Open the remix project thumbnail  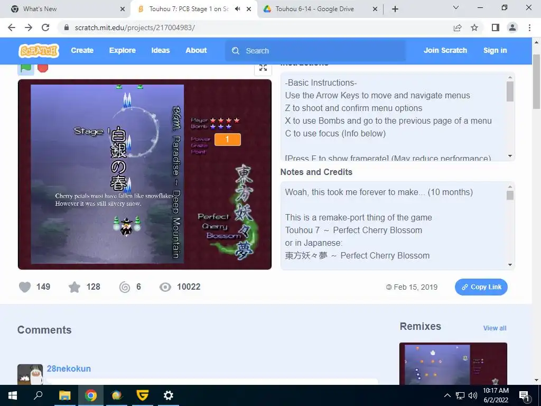point(453,364)
